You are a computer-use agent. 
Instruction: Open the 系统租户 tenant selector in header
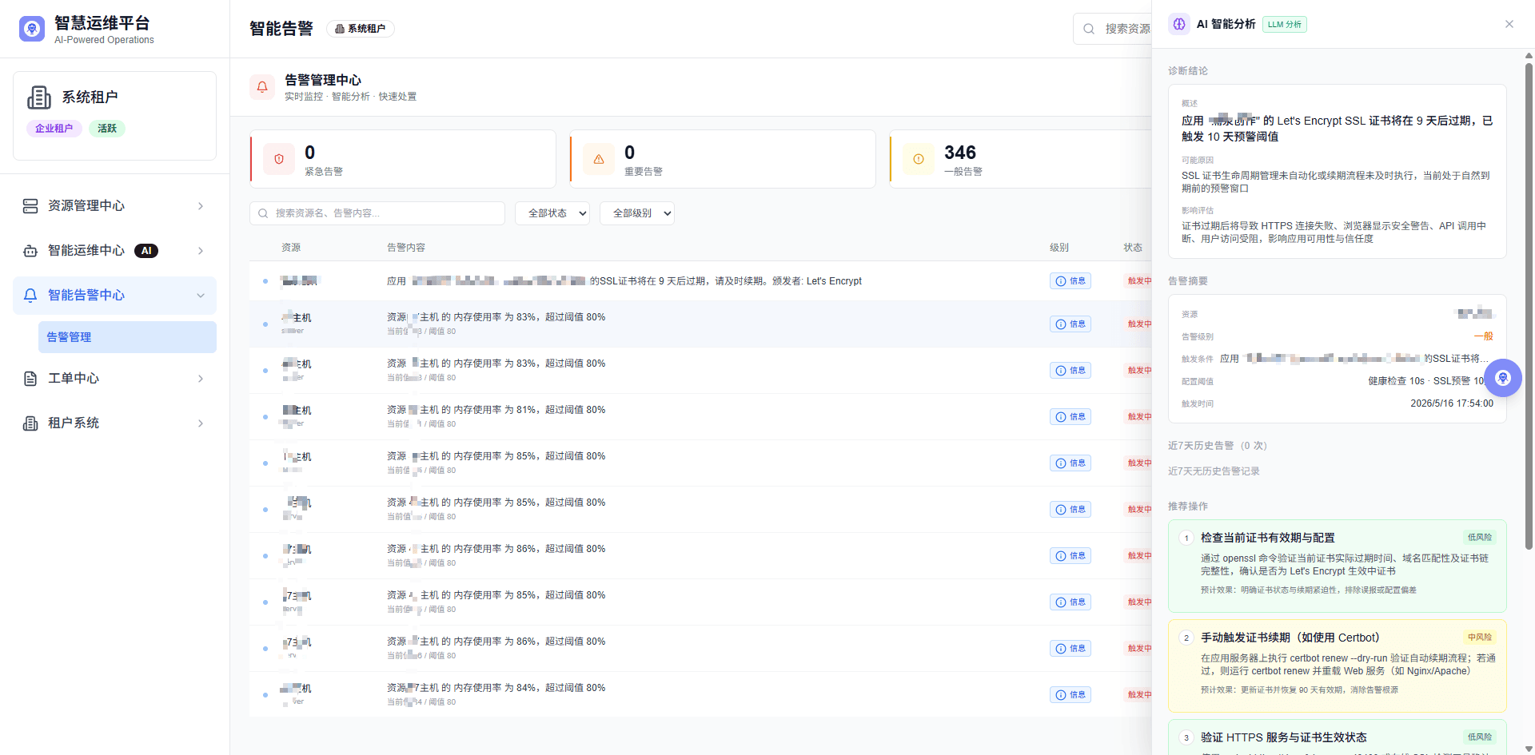point(361,29)
